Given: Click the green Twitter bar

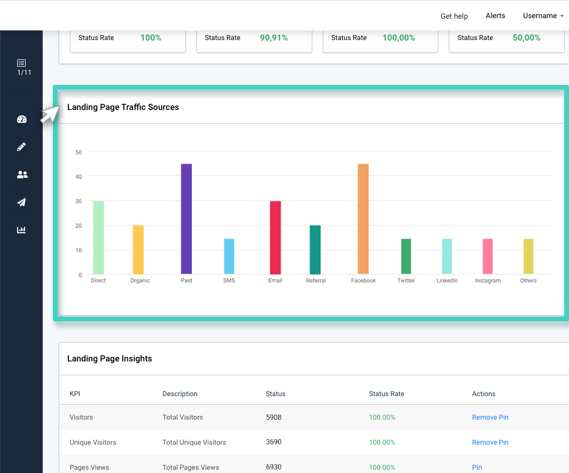Looking at the screenshot, I should (406, 256).
